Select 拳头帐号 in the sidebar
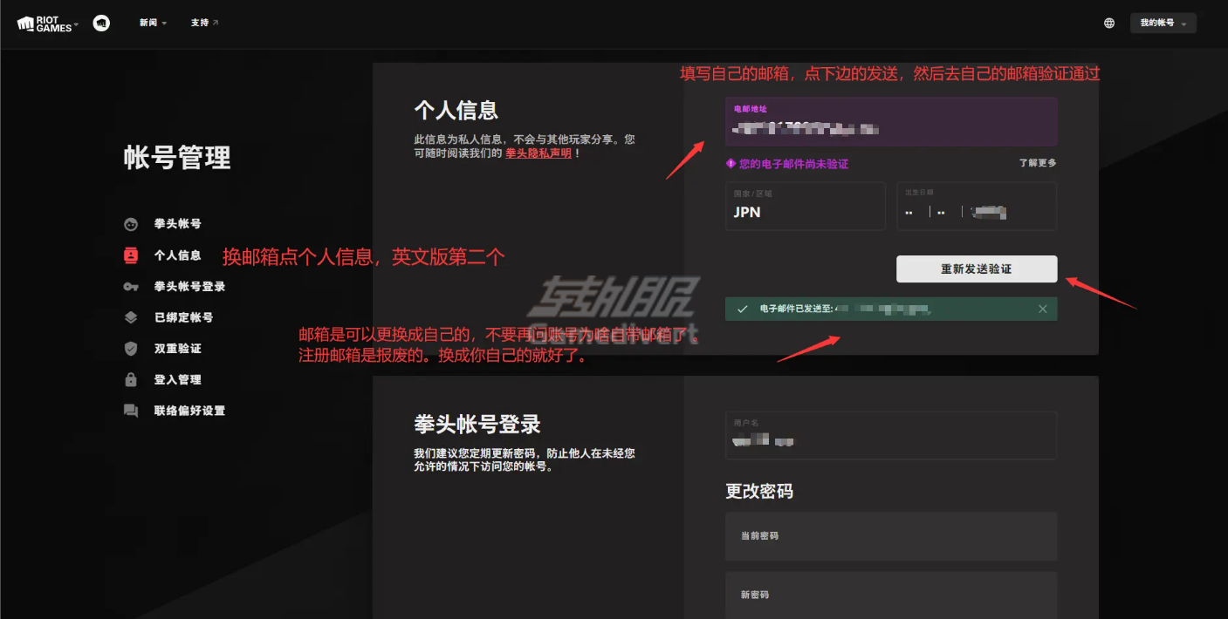 177,224
